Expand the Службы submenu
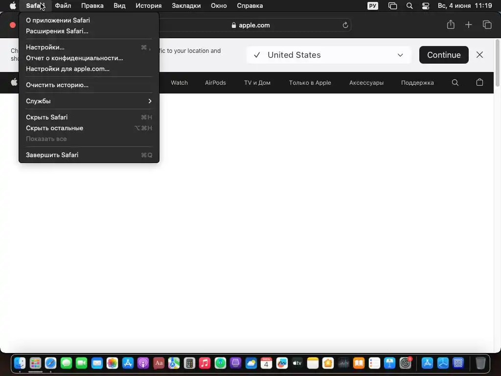 pyautogui.click(x=89, y=101)
